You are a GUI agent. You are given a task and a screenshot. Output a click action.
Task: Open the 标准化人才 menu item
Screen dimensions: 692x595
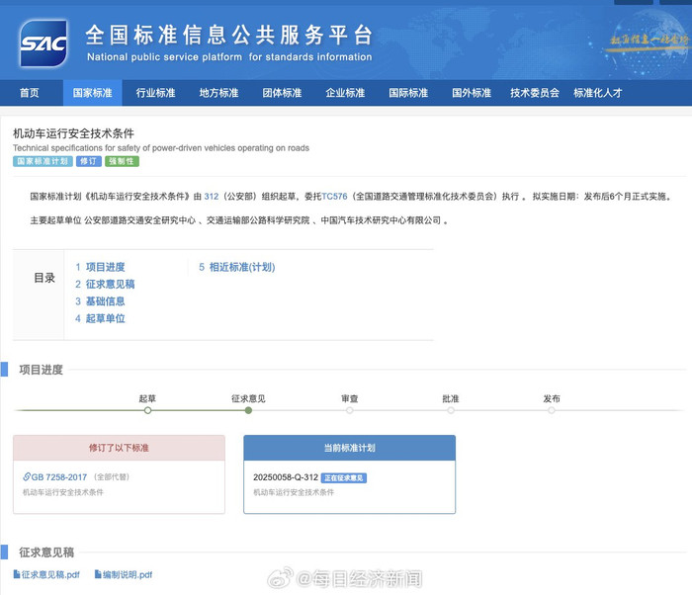point(598,93)
